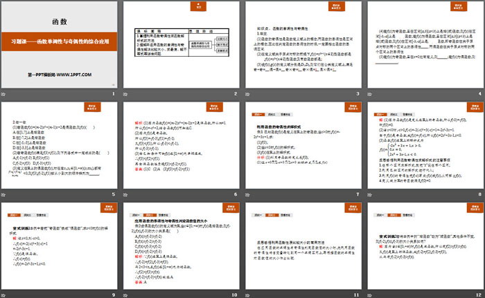
Task: Click orange corner tag on slide 4
Action: (x=459, y=6)
